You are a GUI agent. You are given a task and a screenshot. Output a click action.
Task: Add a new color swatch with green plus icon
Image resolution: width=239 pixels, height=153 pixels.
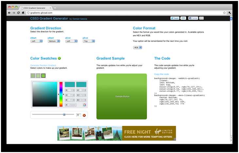(x=59, y=58)
